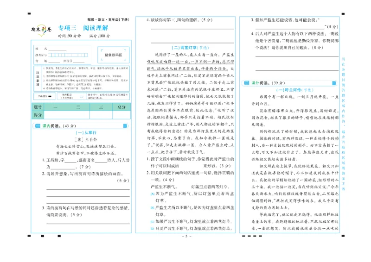This screenshot has height=262, width=371.
Task: Click question 4. 后人对严监生这个人物
Action: [294, 41]
